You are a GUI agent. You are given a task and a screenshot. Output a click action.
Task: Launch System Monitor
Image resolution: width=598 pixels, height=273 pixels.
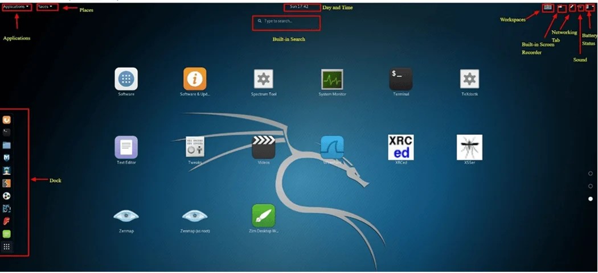click(x=332, y=79)
